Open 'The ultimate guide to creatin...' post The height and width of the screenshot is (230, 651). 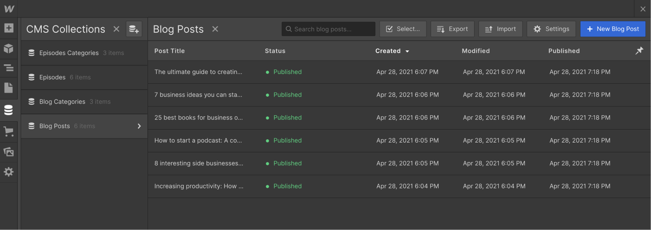[198, 72]
